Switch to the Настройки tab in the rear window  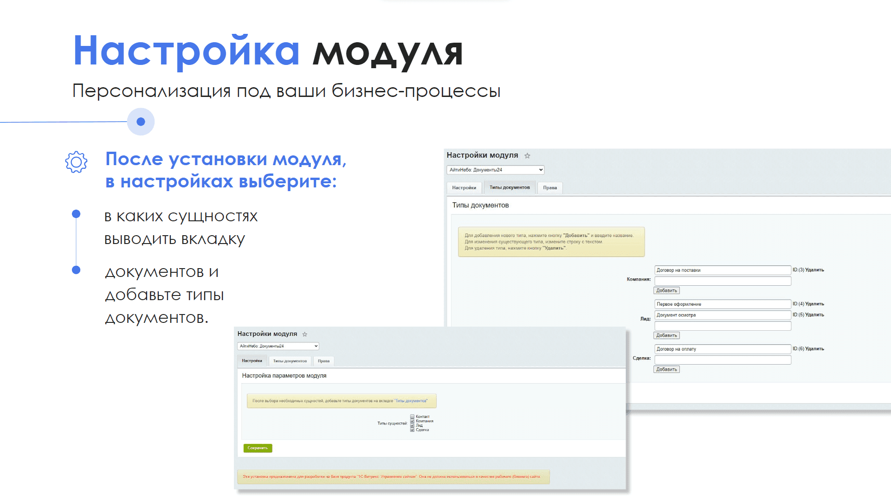click(x=464, y=188)
